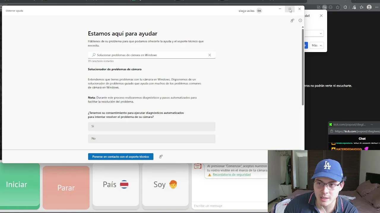Click the Obtener ayuda window title
This screenshot has height=213, width=380.
click(14, 11)
